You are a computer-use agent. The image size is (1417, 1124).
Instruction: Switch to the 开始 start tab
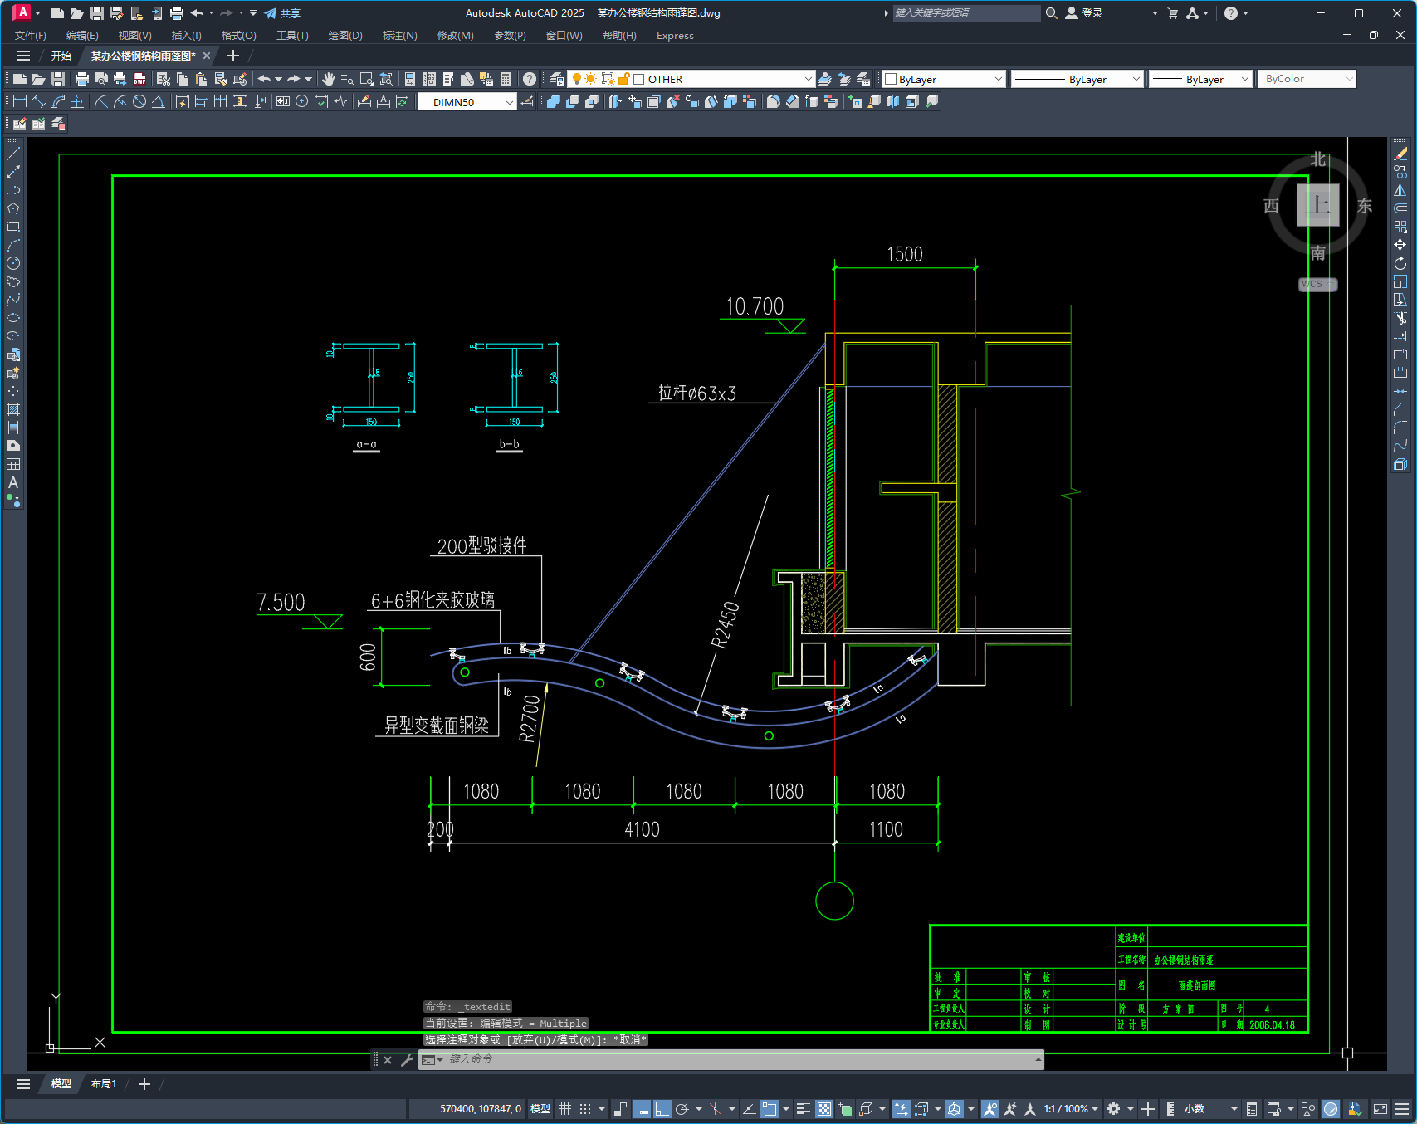point(61,56)
